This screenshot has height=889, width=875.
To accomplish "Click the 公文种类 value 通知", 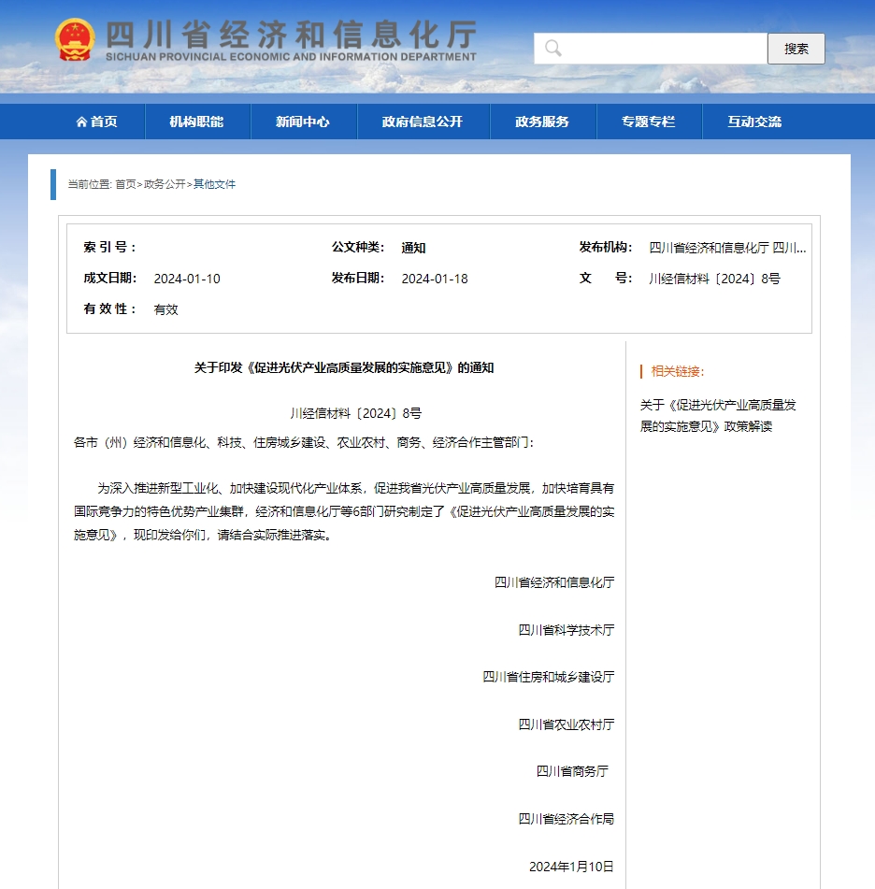I will (x=413, y=248).
